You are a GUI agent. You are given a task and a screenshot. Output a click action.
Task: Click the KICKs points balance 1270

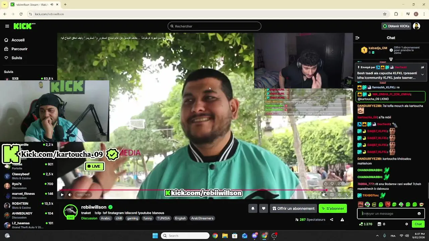(x=366, y=224)
